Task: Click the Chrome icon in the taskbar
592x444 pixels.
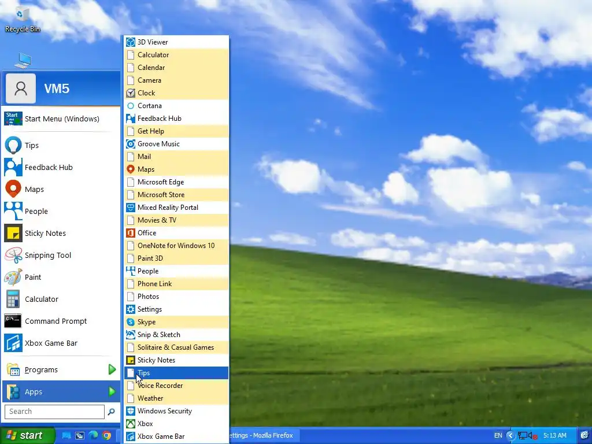Action: click(106, 436)
